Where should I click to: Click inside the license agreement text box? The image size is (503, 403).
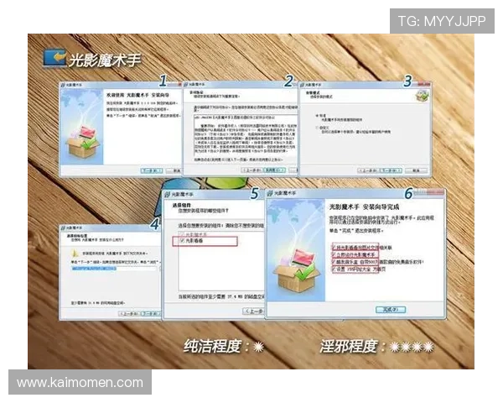coord(246,134)
